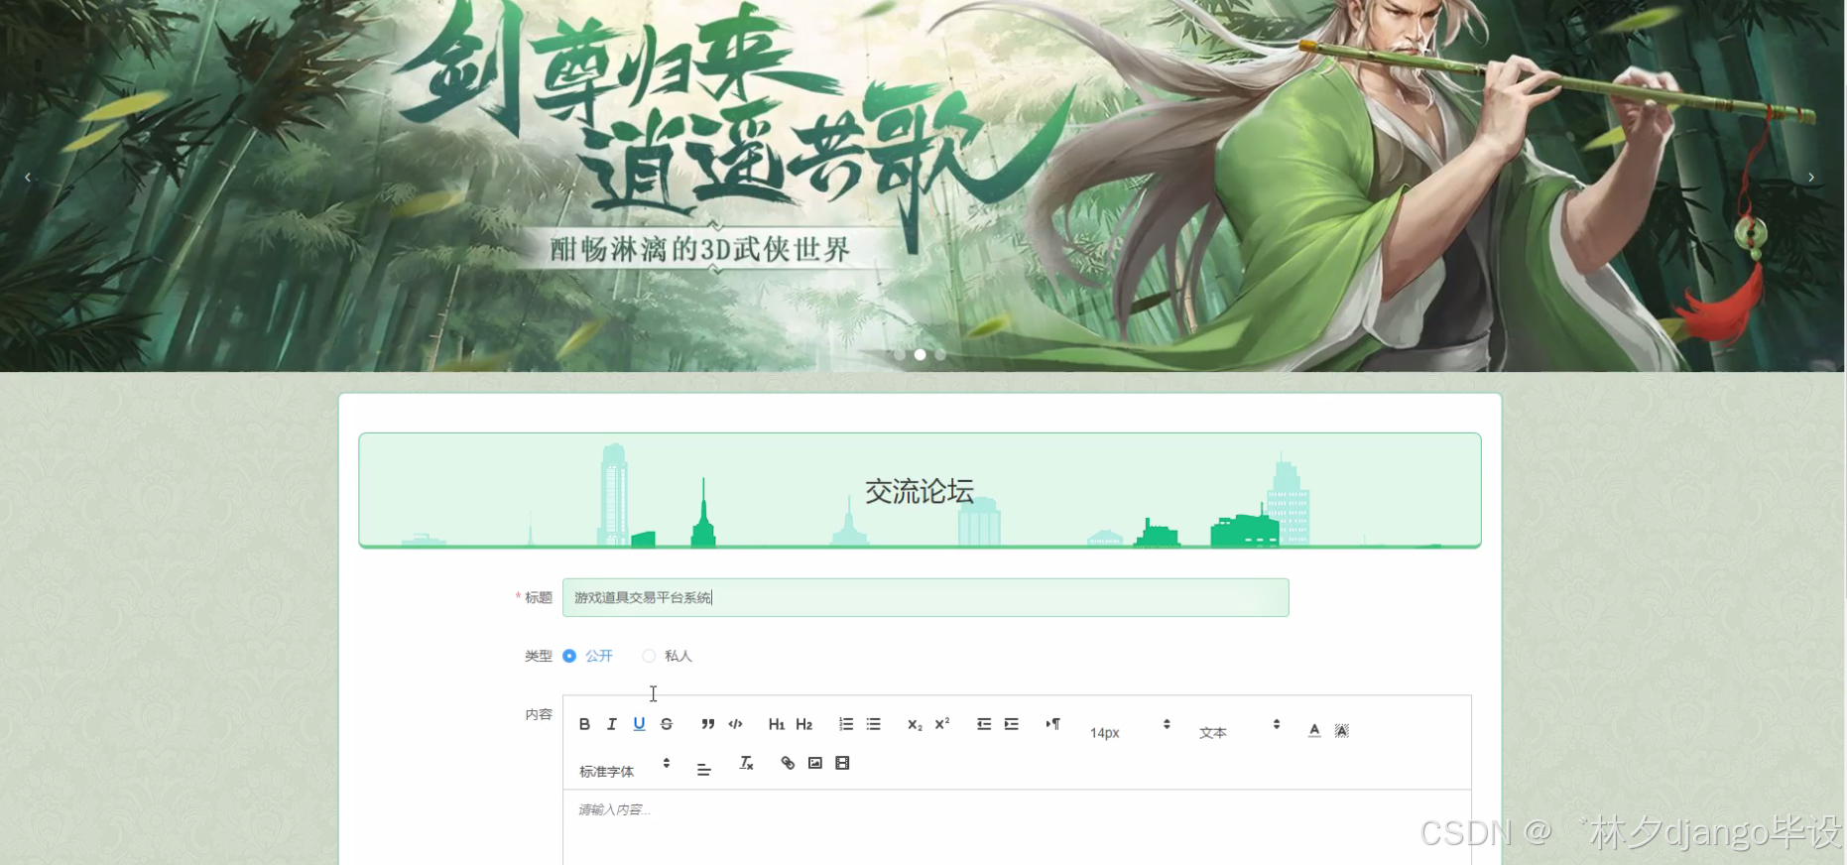
Task: Create an ordered numbered list
Action: click(846, 724)
